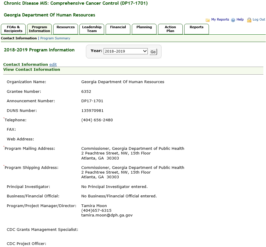266x247 pixels.
Task: Select the Contact Information sub-tab
Action: click(19, 38)
